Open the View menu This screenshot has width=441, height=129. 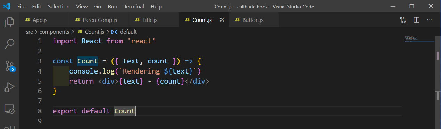pos(82,6)
